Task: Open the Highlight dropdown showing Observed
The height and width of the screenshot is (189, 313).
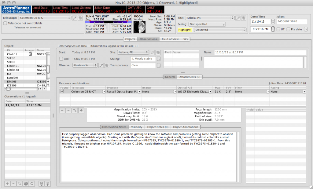Action: [220, 30]
